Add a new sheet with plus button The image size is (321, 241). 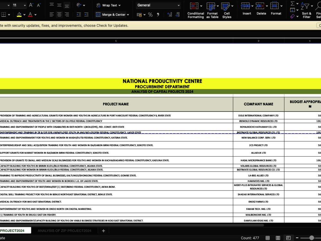pos(103,231)
